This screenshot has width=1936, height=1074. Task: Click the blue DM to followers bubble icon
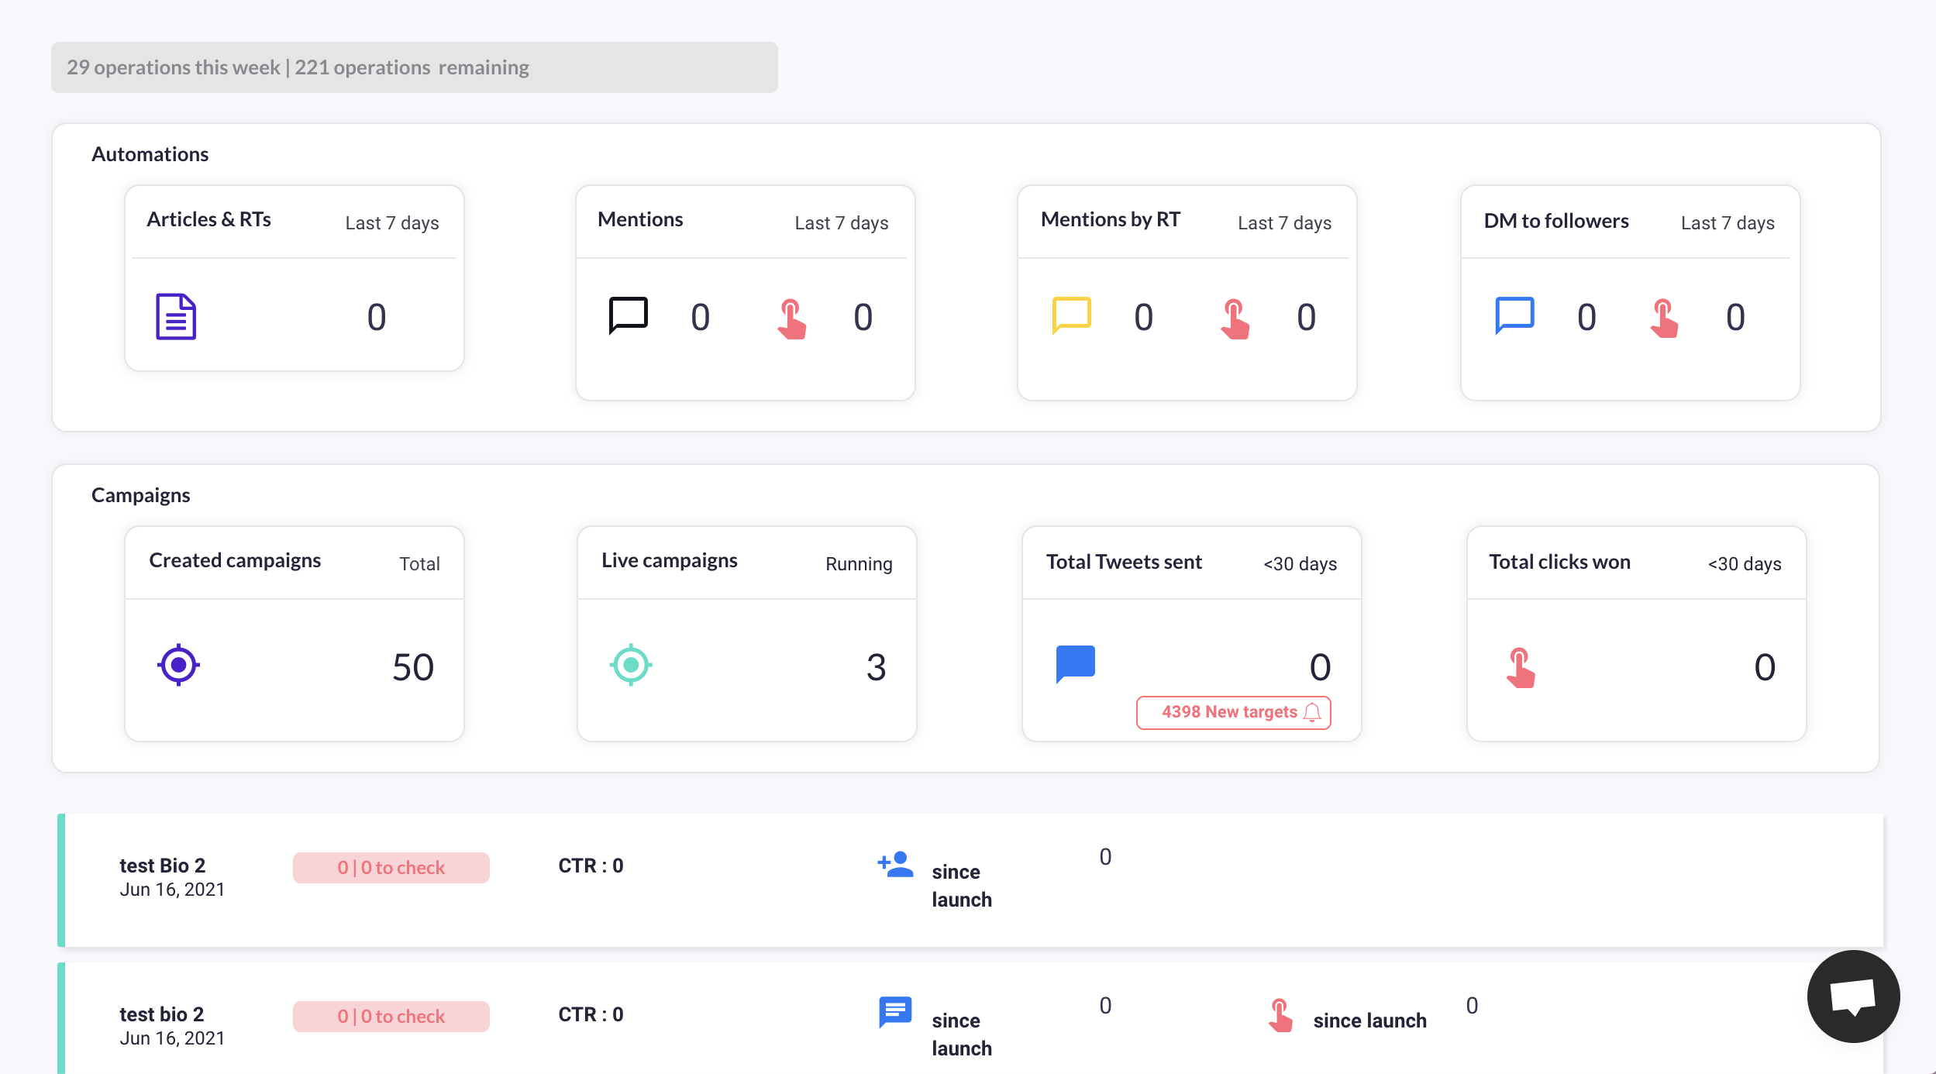(1514, 315)
